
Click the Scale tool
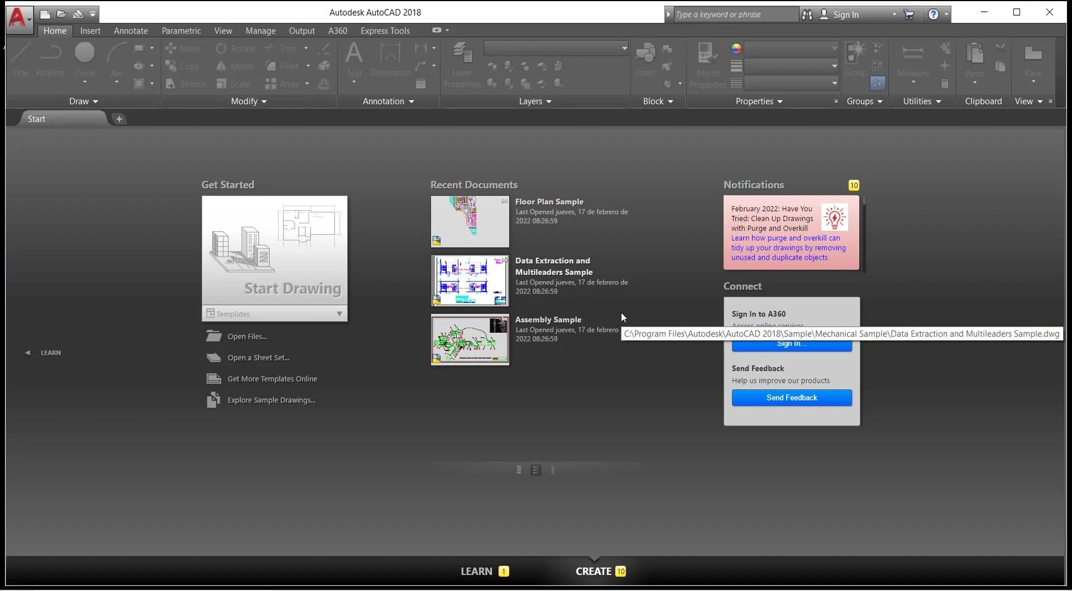tap(233, 84)
